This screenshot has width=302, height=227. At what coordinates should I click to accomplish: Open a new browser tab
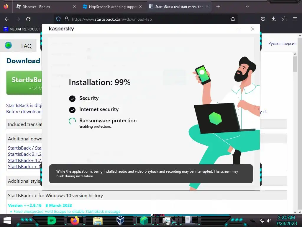click(218, 7)
